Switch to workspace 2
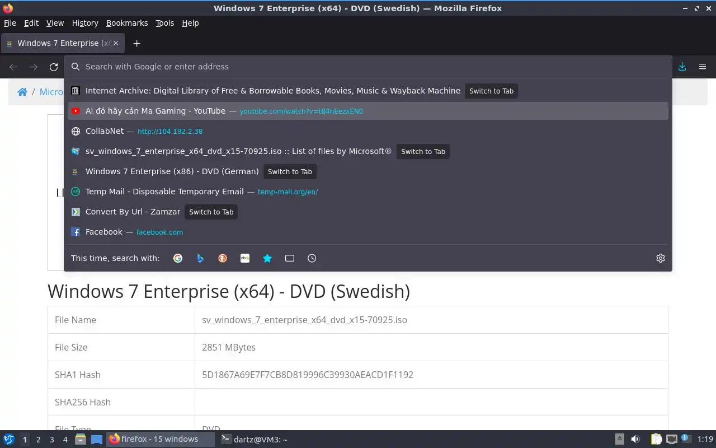 (x=38, y=440)
